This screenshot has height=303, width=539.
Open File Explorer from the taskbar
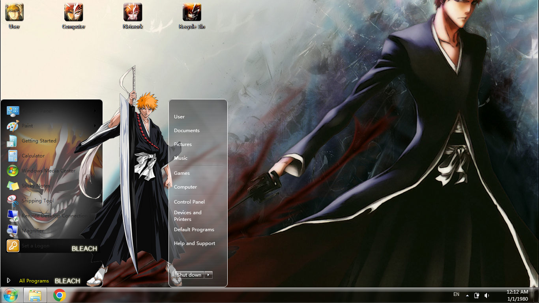(35, 295)
